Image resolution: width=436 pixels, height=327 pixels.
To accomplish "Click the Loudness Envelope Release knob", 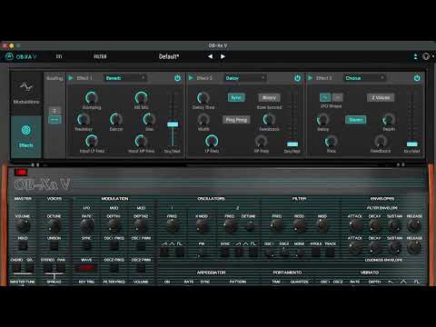I will click(x=414, y=248).
